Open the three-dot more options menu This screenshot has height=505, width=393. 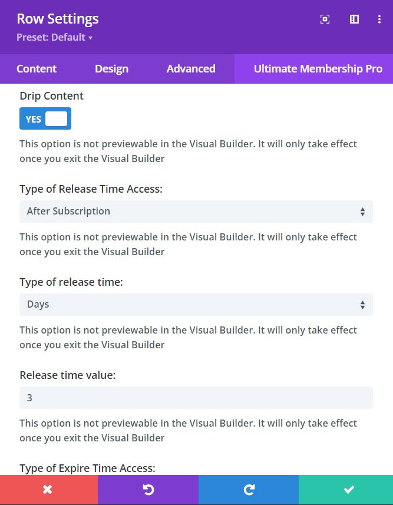[379, 19]
